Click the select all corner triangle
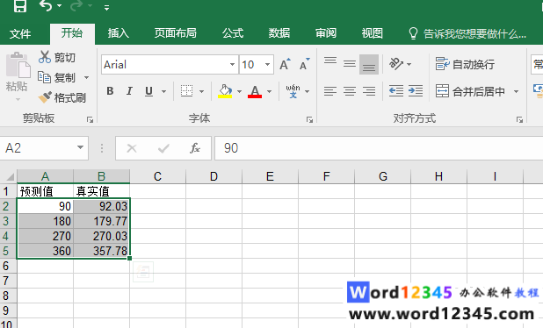Viewport: 543px width, 328px height. click(10, 176)
